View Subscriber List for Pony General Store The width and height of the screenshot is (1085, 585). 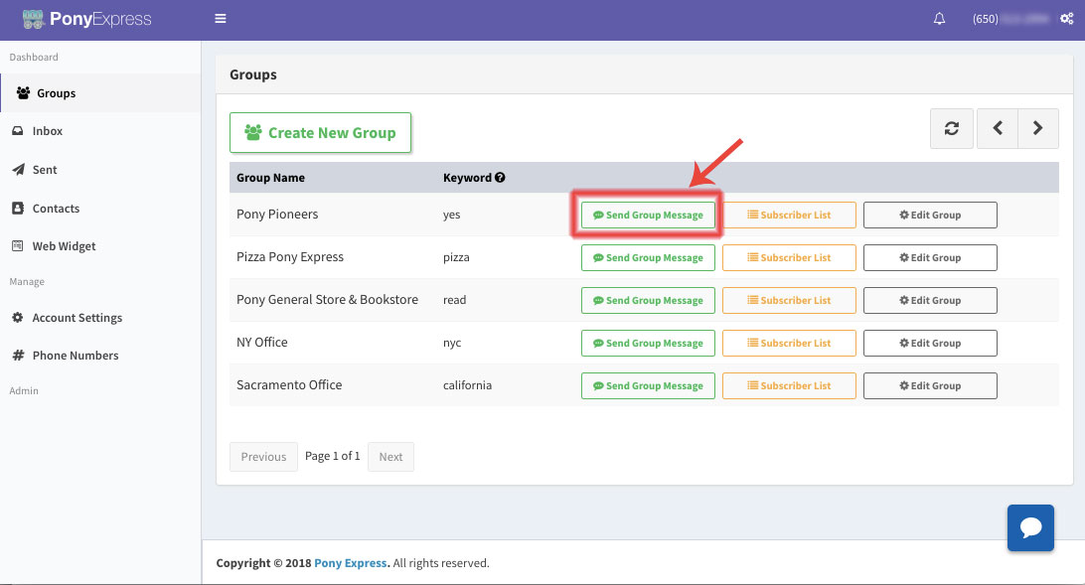pyautogui.click(x=789, y=300)
